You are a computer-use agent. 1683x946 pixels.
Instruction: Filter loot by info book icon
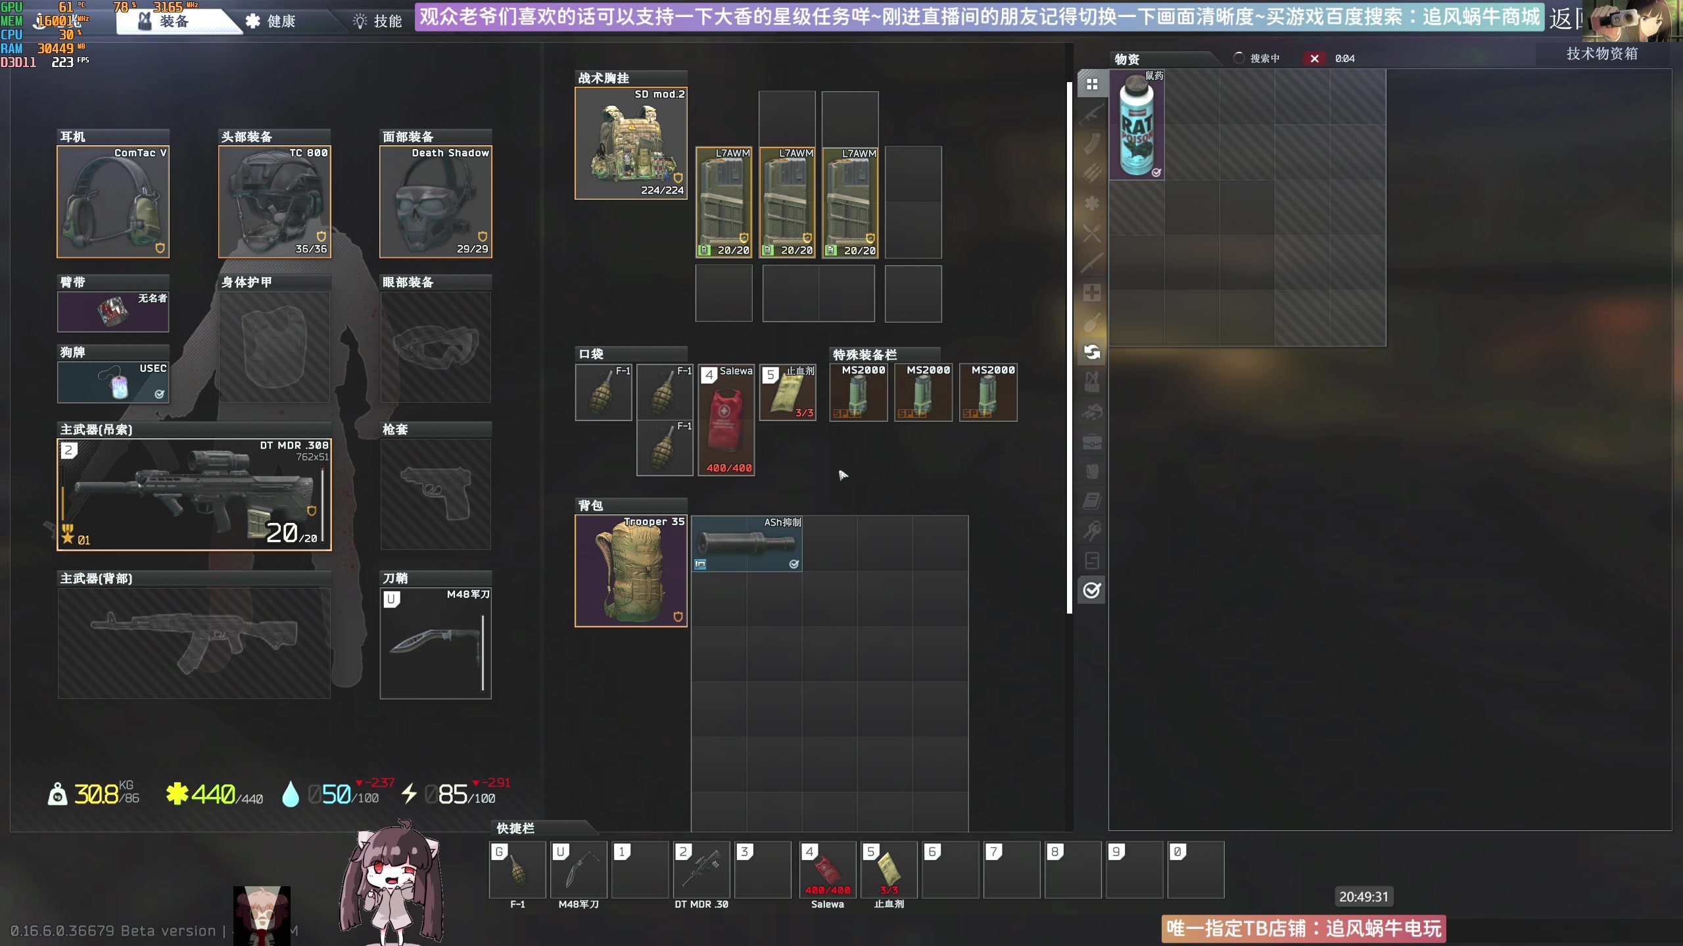click(1092, 501)
